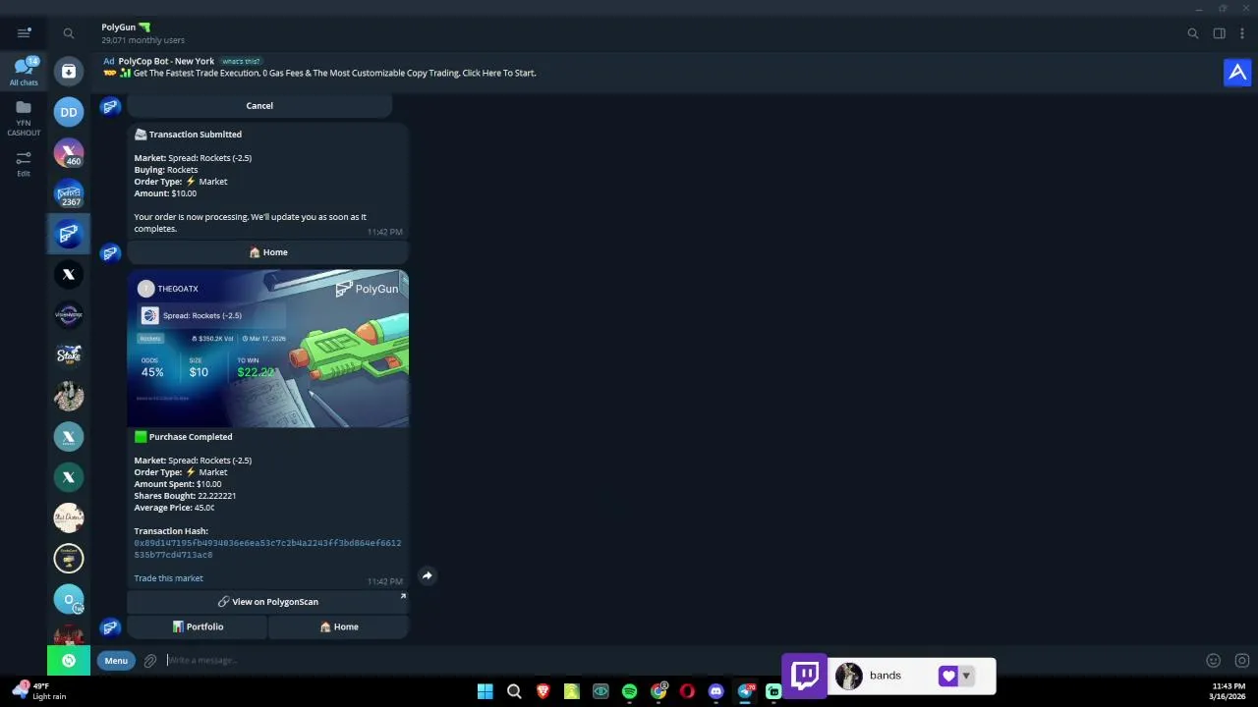The width and height of the screenshot is (1258, 707).
Task: Click the Cancel inline button
Action: click(x=259, y=105)
